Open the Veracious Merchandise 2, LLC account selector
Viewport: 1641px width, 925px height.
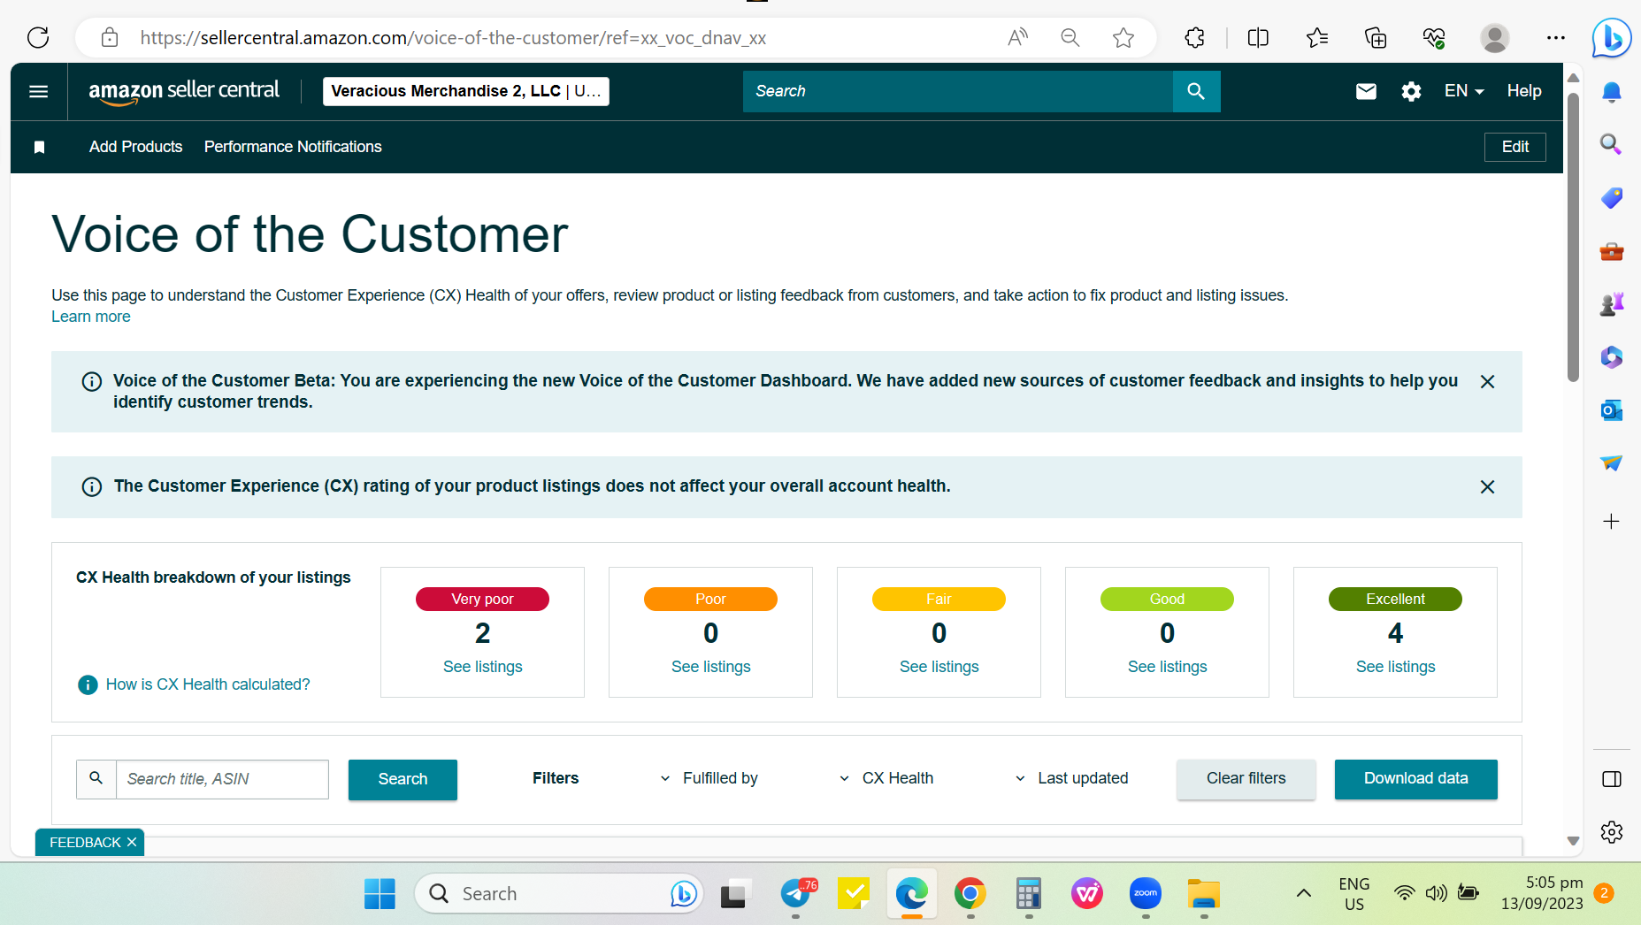466,91
